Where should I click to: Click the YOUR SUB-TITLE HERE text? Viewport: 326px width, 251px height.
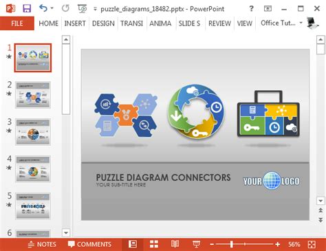click(121, 185)
